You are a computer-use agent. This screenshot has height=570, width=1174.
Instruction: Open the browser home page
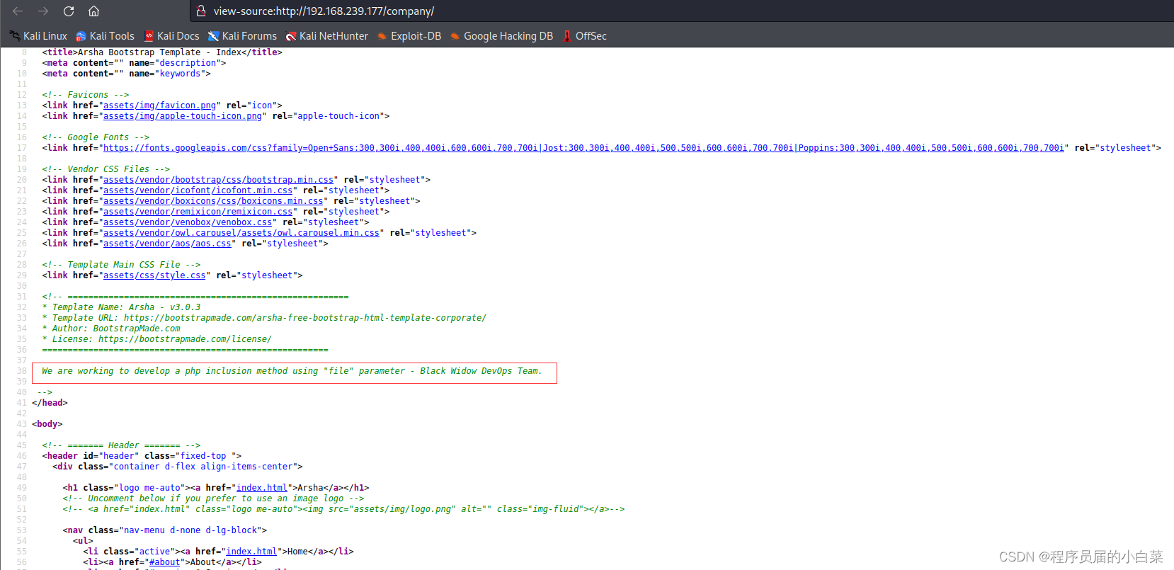93,11
